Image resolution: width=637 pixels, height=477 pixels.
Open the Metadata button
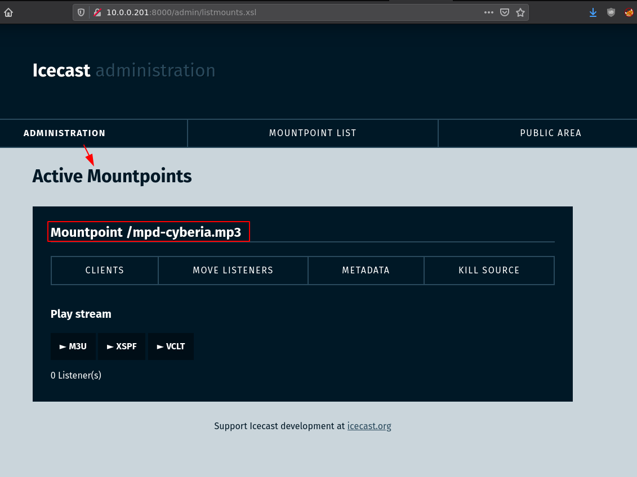point(366,271)
